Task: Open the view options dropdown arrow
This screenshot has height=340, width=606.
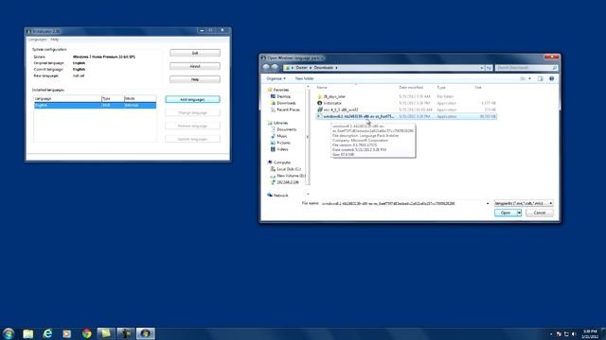Action: tap(529, 78)
